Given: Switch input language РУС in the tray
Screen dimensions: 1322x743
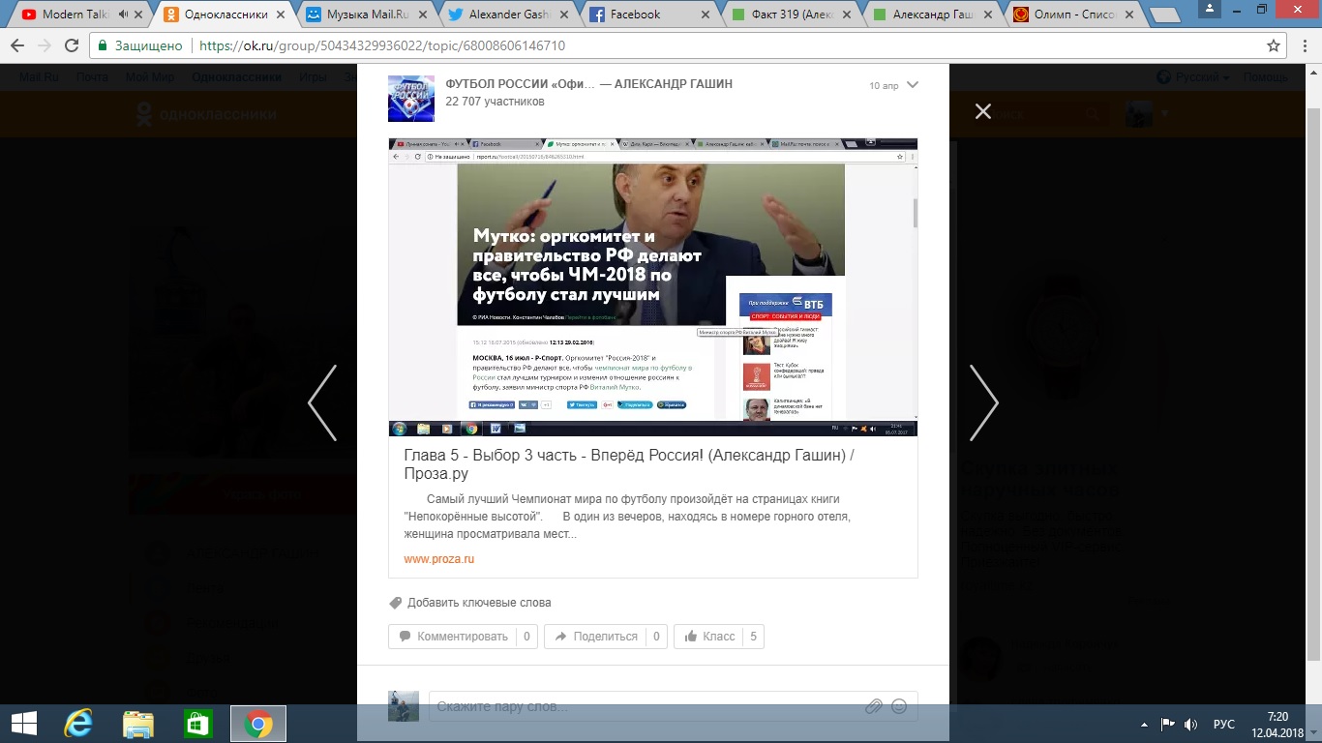Looking at the screenshot, I should click(x=1223, y=724).
